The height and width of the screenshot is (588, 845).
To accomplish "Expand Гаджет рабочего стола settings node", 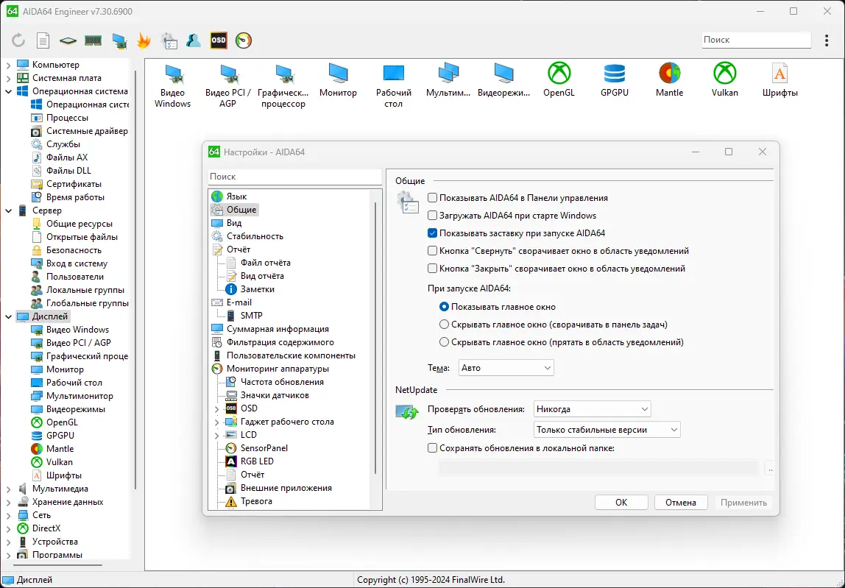I will (216, 422).
